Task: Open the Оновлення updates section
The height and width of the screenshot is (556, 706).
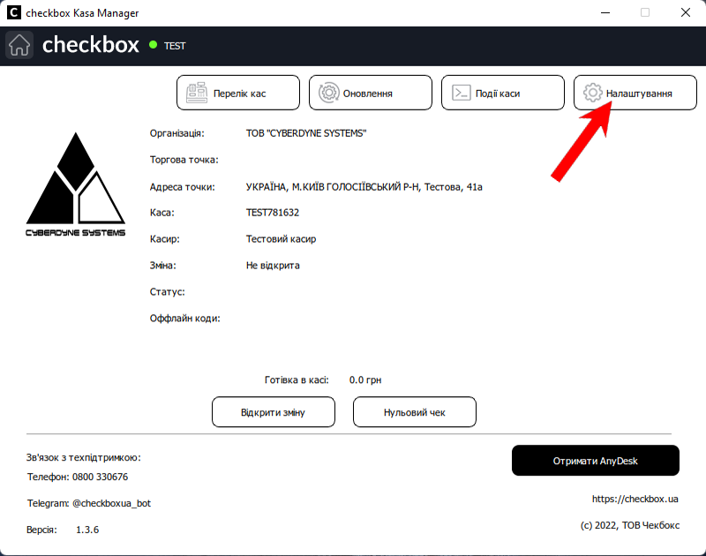Action: [371, 93]
